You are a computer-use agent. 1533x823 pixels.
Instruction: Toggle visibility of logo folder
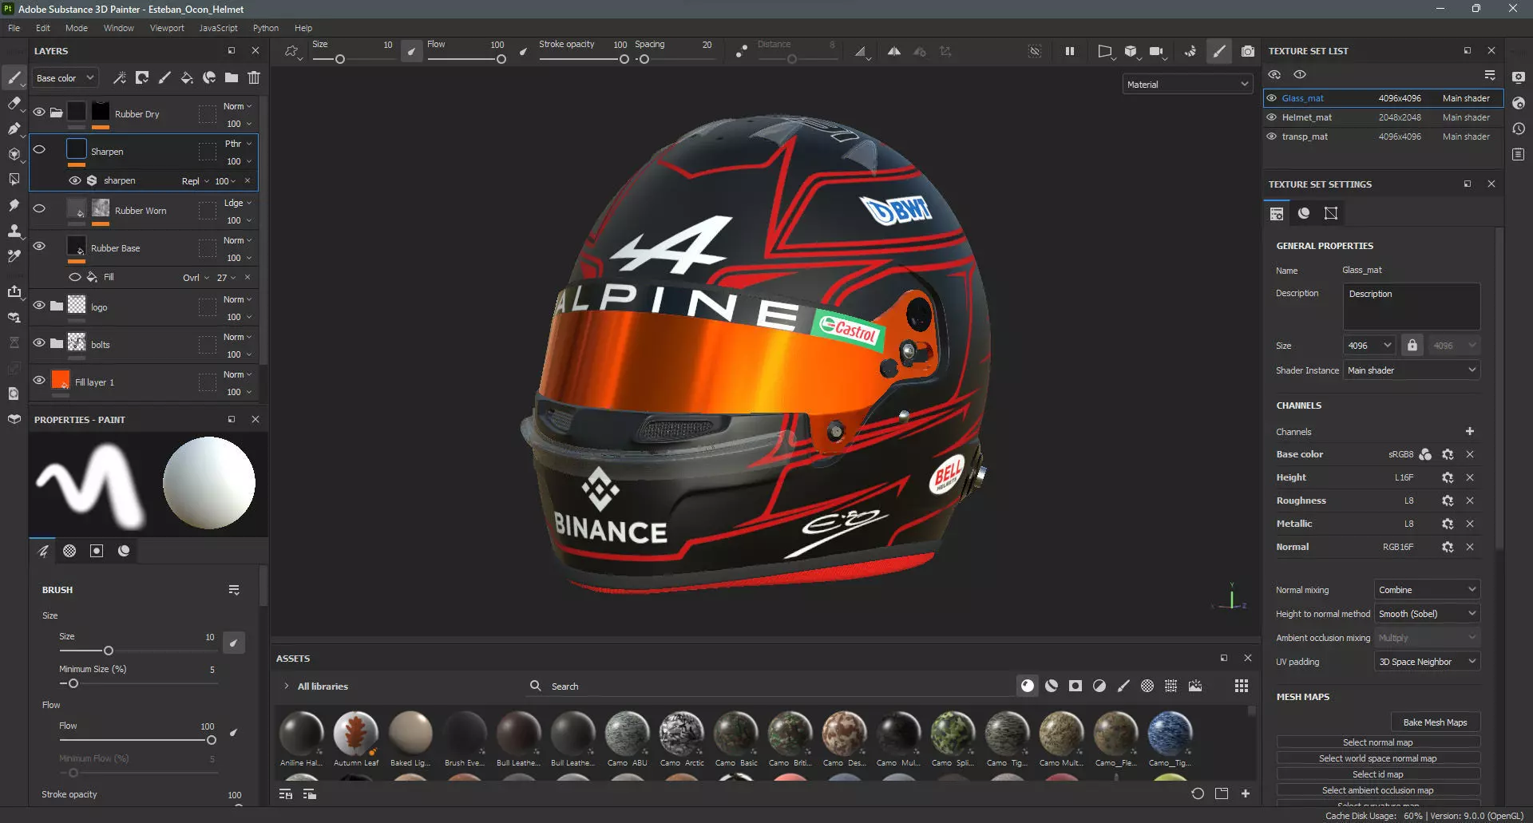click(39, 305)
